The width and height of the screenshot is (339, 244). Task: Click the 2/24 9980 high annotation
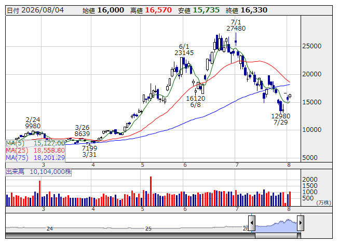[x=33, y=123]
